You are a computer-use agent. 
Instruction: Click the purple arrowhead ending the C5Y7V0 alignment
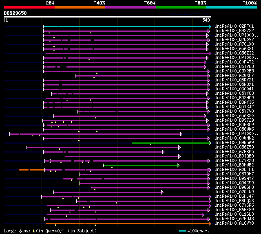pos(209,112)
